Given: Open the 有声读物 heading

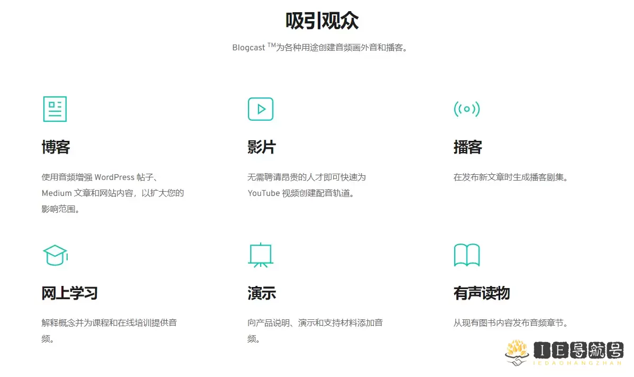Looking at the screenshot, I should [481, 293].
